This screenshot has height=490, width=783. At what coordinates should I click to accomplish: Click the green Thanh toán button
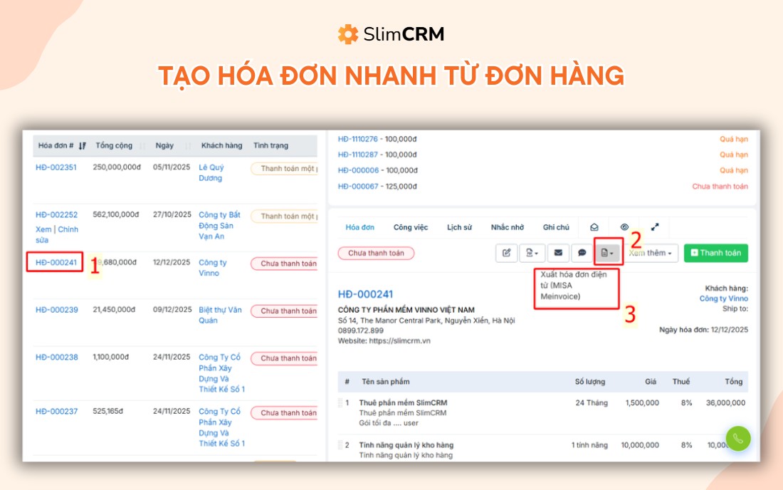click(715, 253)
